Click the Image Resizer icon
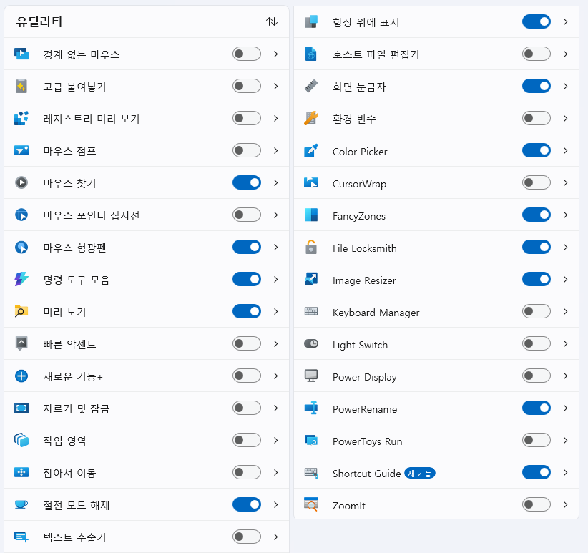This screenshot has width=588, height=553. pyautogui.click(x=311, y=279)
